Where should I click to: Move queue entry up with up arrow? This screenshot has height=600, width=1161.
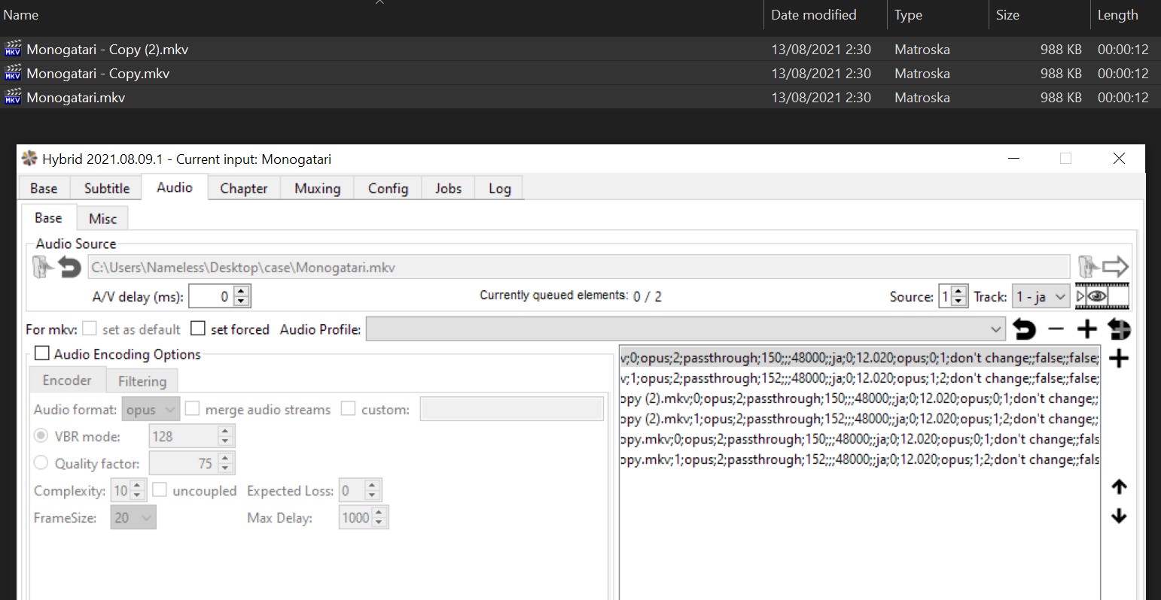coord(1119,487)
